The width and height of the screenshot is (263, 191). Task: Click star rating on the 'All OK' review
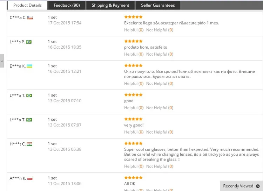click(x=133, y=178)
